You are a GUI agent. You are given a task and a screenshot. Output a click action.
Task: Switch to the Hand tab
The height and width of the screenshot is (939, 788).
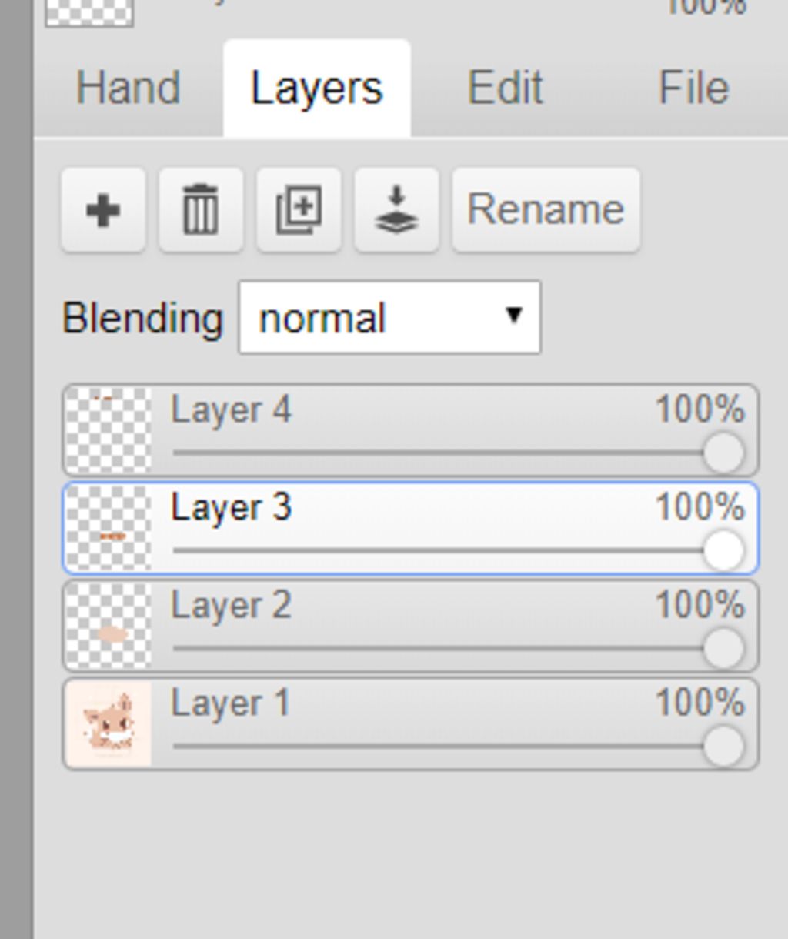point(128,88)
